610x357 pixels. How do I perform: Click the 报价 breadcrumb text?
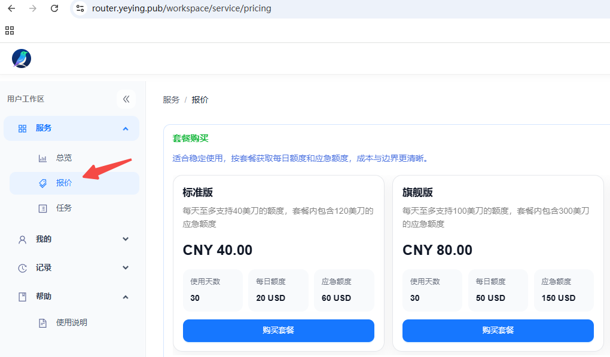point(200,100)
